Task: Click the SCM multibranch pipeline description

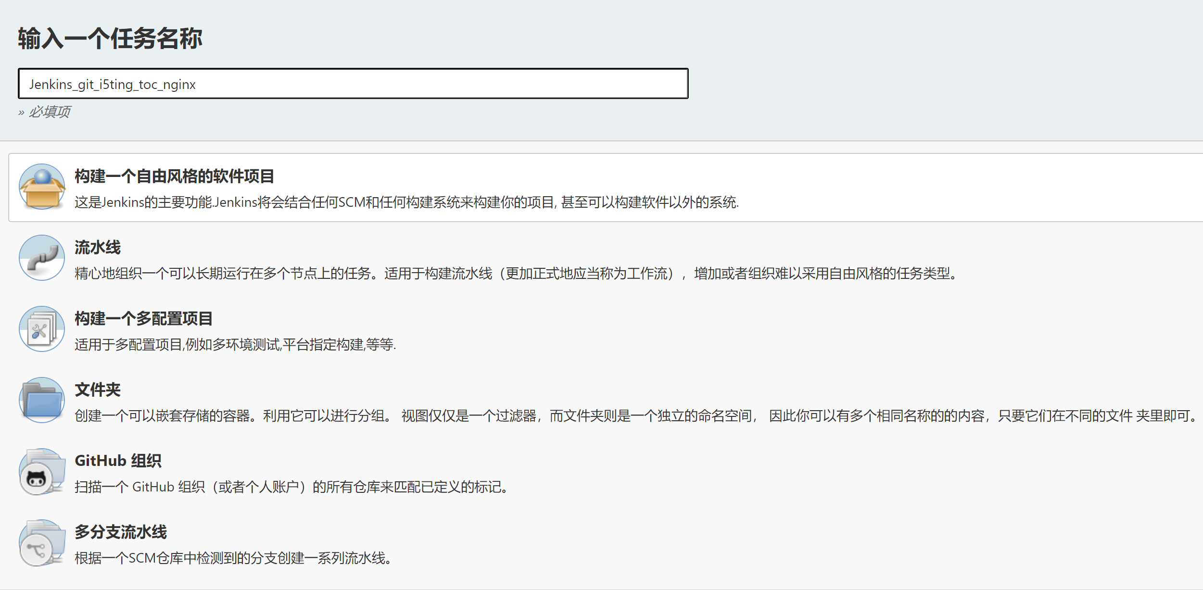Action: click(234, 558)
